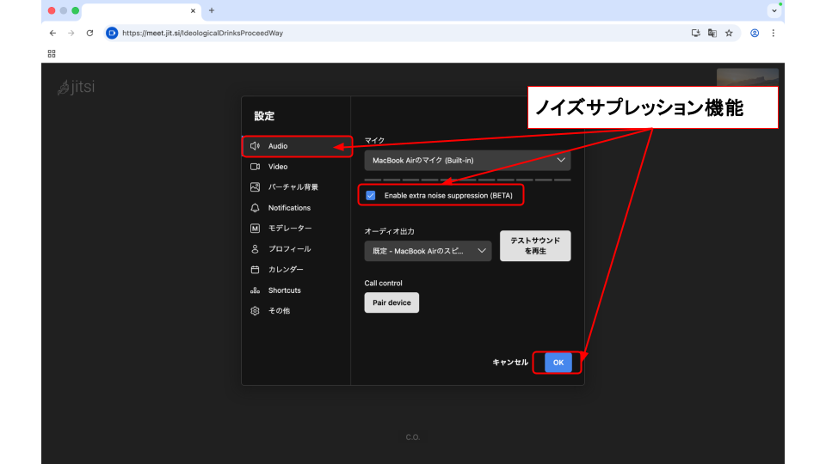The height and width of the screenshot is (464, 826).
Task: Click the microphone input level meter
Action: 467,180
